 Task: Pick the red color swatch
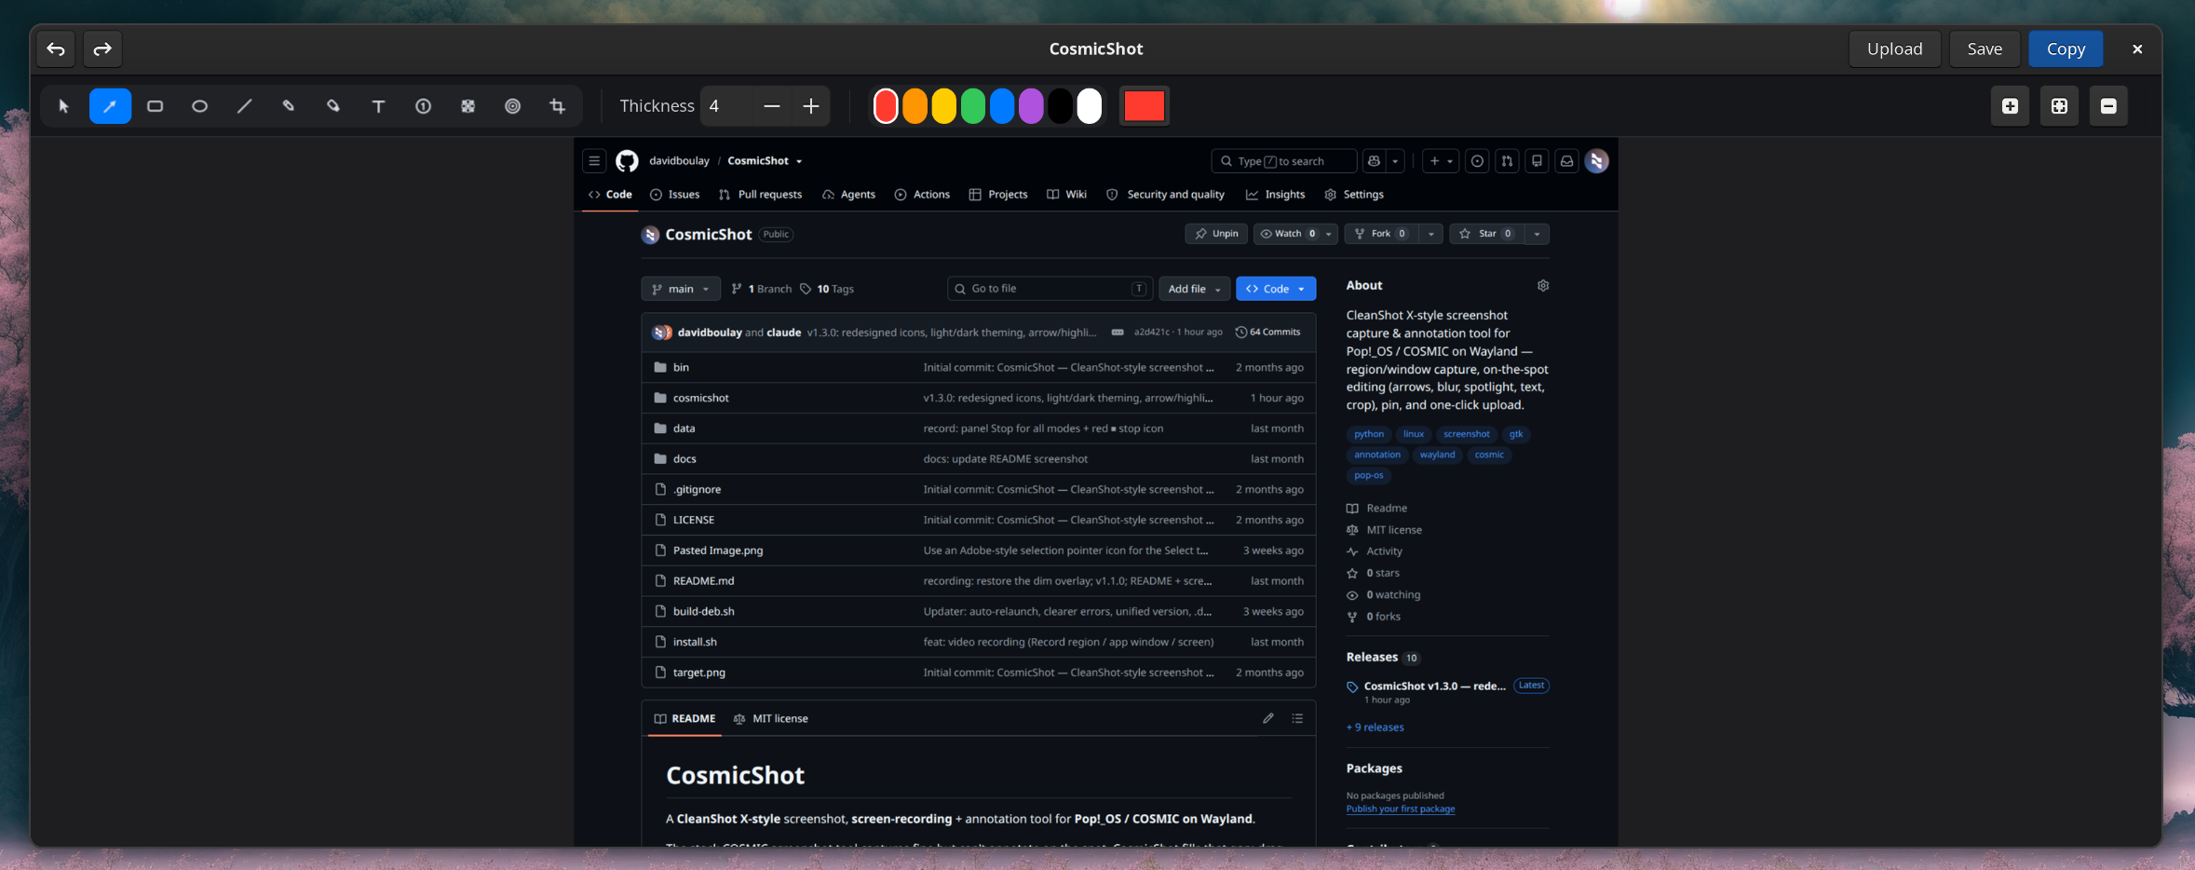click(886, 106)
